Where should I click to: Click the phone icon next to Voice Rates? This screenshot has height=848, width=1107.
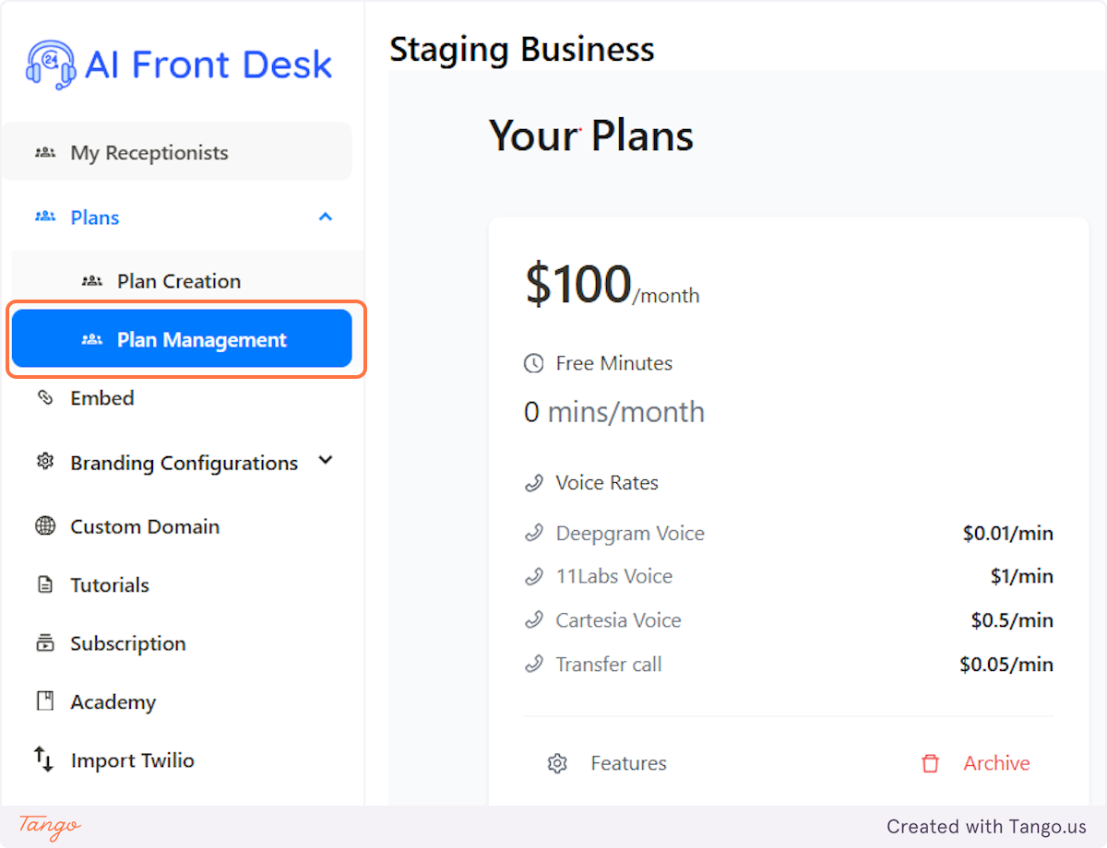click(533, 482)
